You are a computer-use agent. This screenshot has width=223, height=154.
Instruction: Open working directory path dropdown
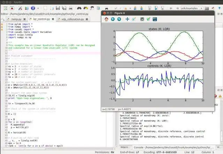coord(201,8)
